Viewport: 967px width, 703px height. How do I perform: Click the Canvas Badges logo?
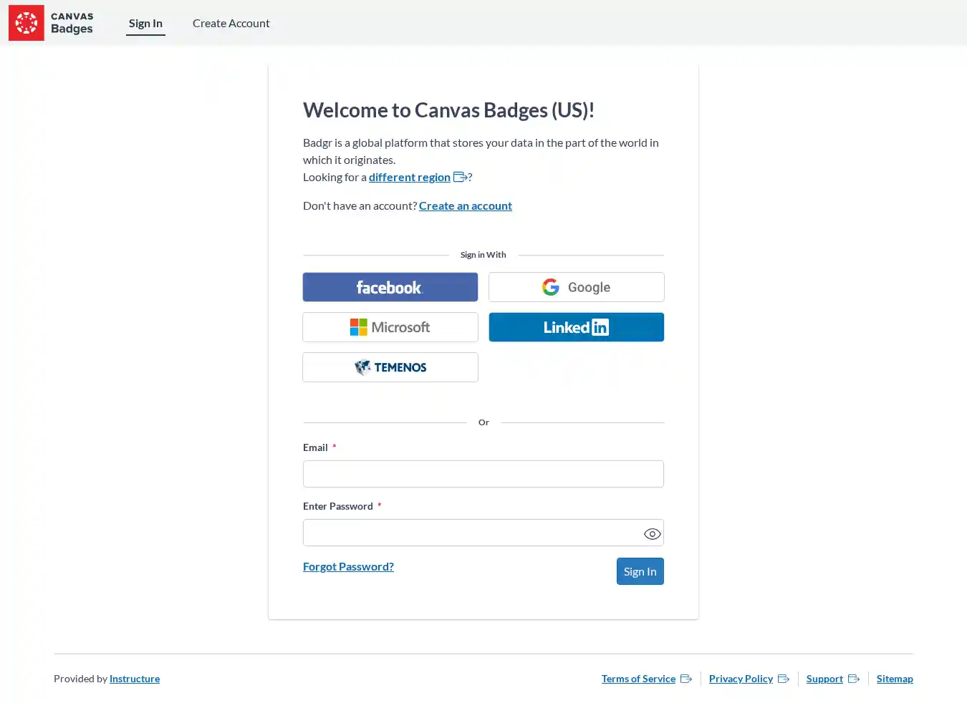pos(52,23)
